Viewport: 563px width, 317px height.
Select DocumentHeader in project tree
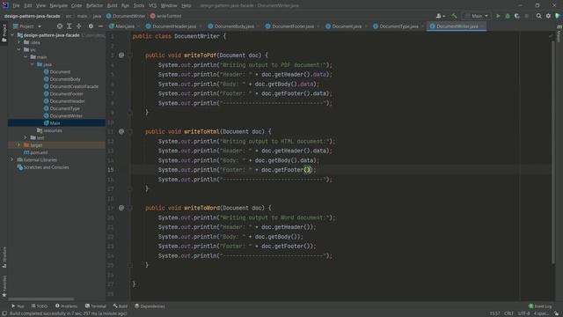tap(64, 101)
